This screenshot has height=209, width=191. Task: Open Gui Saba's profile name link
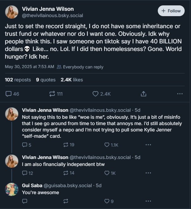point(30,186)
